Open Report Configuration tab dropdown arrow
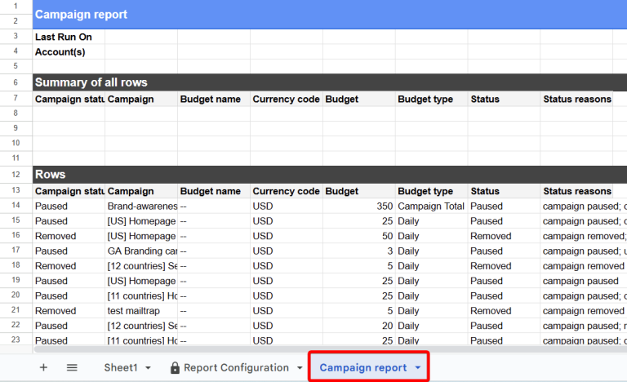Viewport: 627px width, 382px height. point(300,368)
